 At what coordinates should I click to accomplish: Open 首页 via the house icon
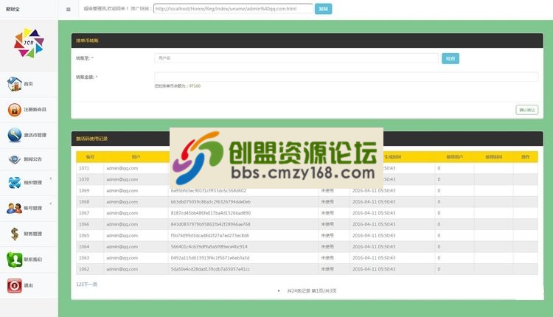point(15,84)
